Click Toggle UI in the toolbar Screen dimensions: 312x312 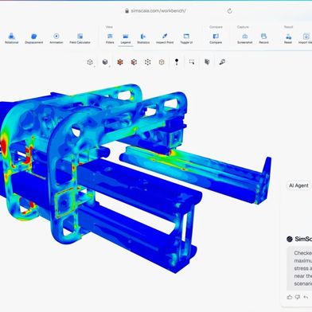point(186,38)
